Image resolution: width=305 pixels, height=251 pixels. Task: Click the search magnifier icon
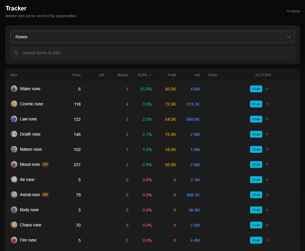pyautogui.click(x=16, y=53)
